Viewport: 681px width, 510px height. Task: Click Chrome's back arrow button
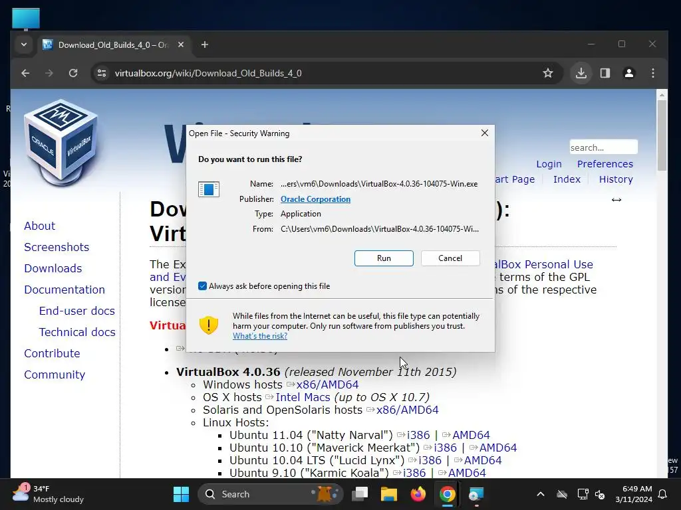click(x=25, y=73)
